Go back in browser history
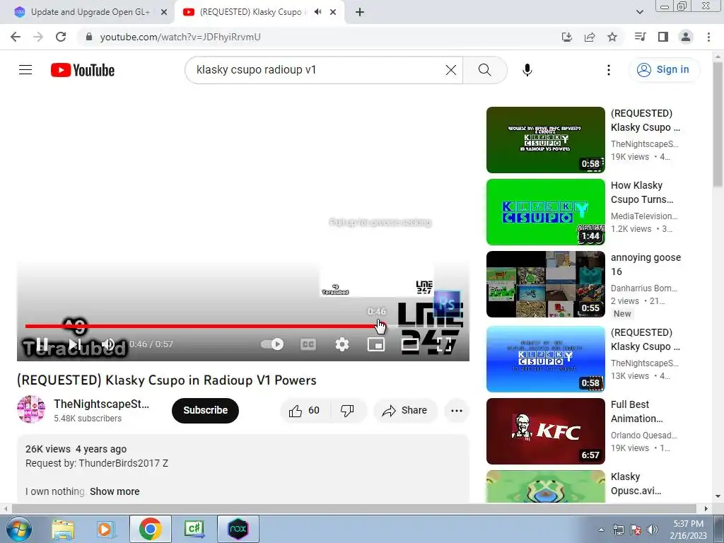The image size is (724, 543). tap(16, 37)
